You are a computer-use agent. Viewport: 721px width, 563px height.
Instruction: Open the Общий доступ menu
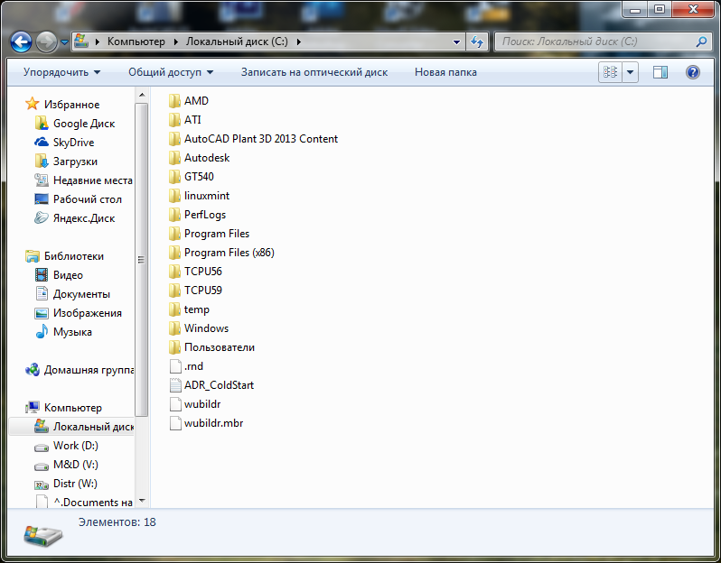coord(171,72)
